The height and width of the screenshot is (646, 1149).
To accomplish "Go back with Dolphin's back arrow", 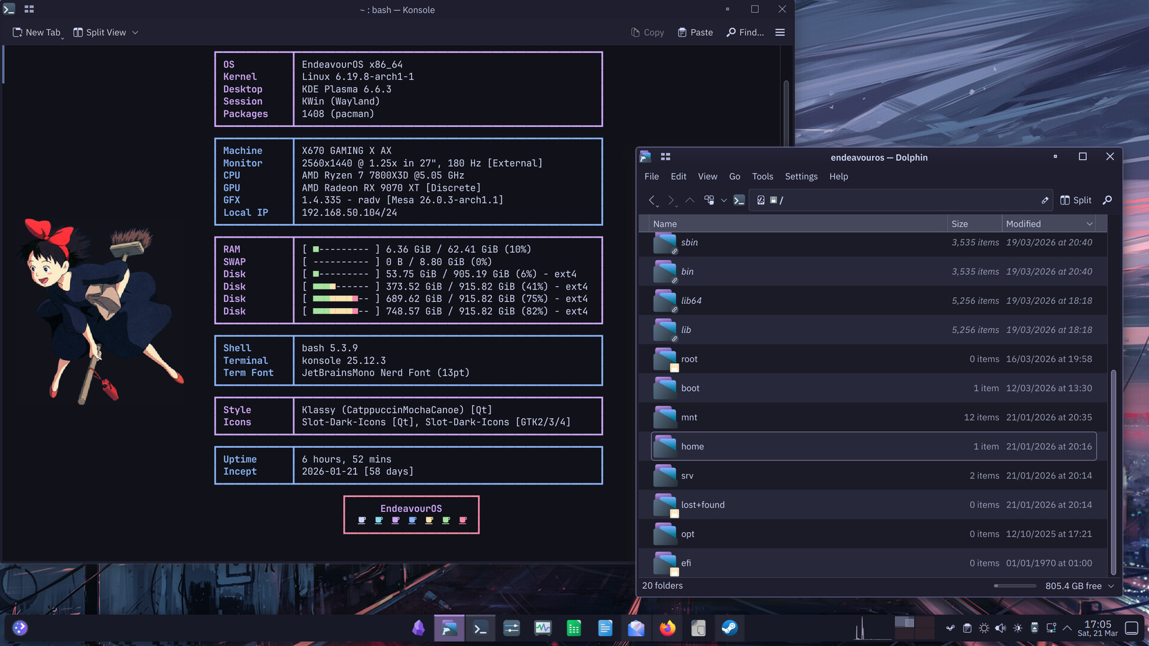I will (x=652, y=200).
